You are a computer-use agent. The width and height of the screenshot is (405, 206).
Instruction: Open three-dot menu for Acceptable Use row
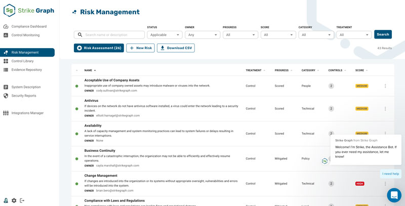[385, 86]
